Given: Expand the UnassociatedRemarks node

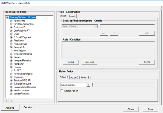Looking at the screenshot, I should (11, 87).
